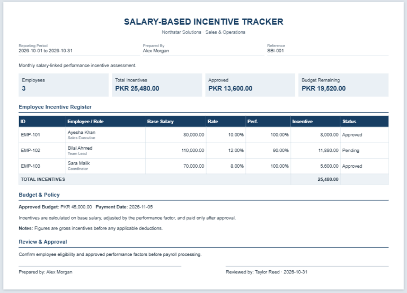
Task: Click the incentive 8,000.00 cell
Action: point(315,135)
